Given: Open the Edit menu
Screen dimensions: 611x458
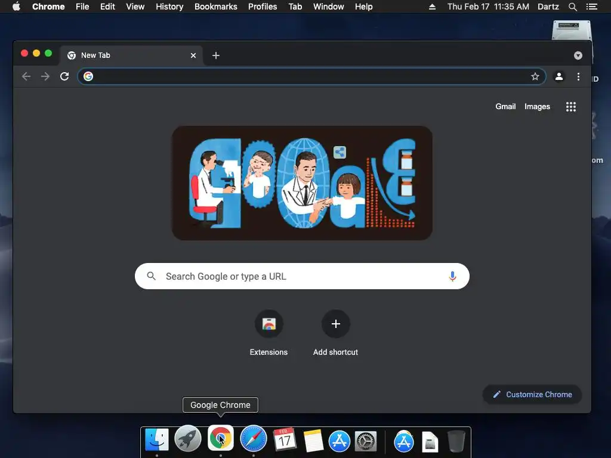Looking at the screenshot, I should pyautogui.click(x=107, y=7).
